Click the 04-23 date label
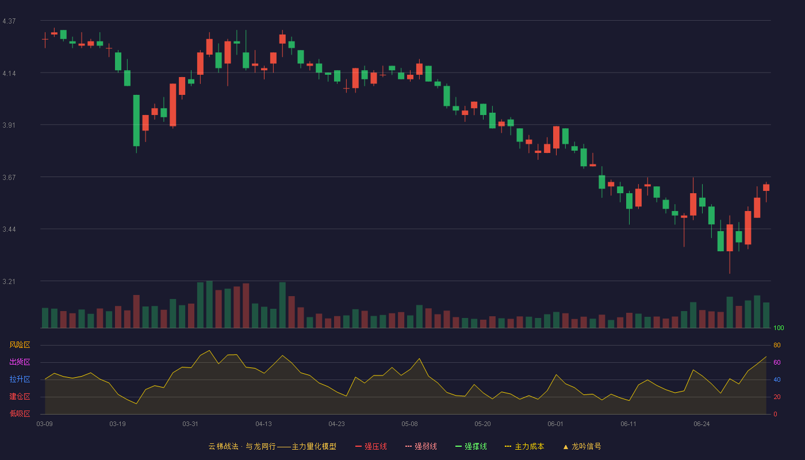 (x=336, y=424)
